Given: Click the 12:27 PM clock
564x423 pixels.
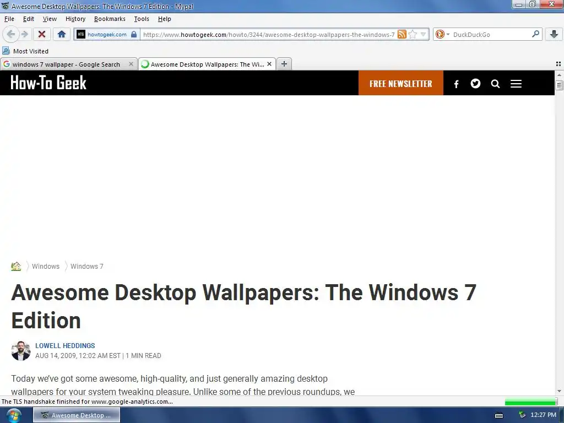Looking at the screenshot, I should 543,415.
